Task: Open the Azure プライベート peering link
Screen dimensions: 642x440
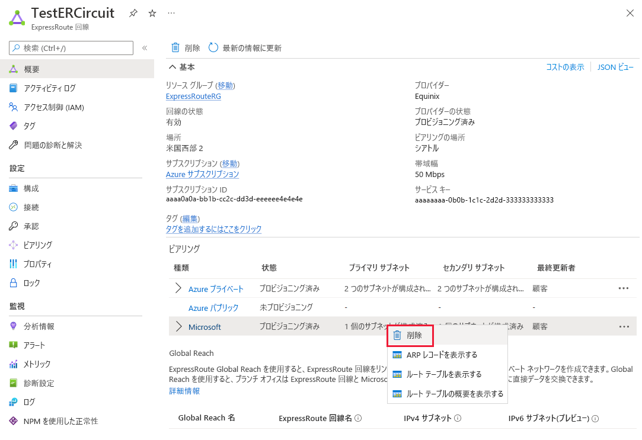Action: [216, 289]
